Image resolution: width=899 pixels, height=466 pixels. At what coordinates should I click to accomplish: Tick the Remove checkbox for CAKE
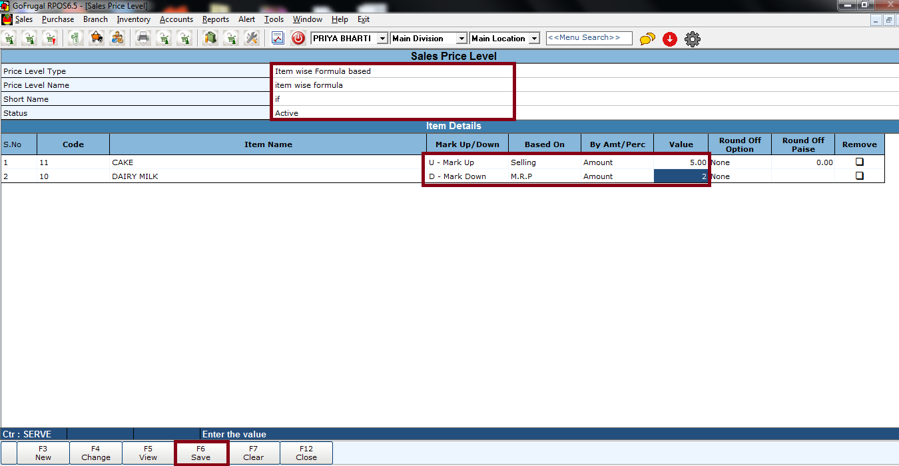(859, 162)
